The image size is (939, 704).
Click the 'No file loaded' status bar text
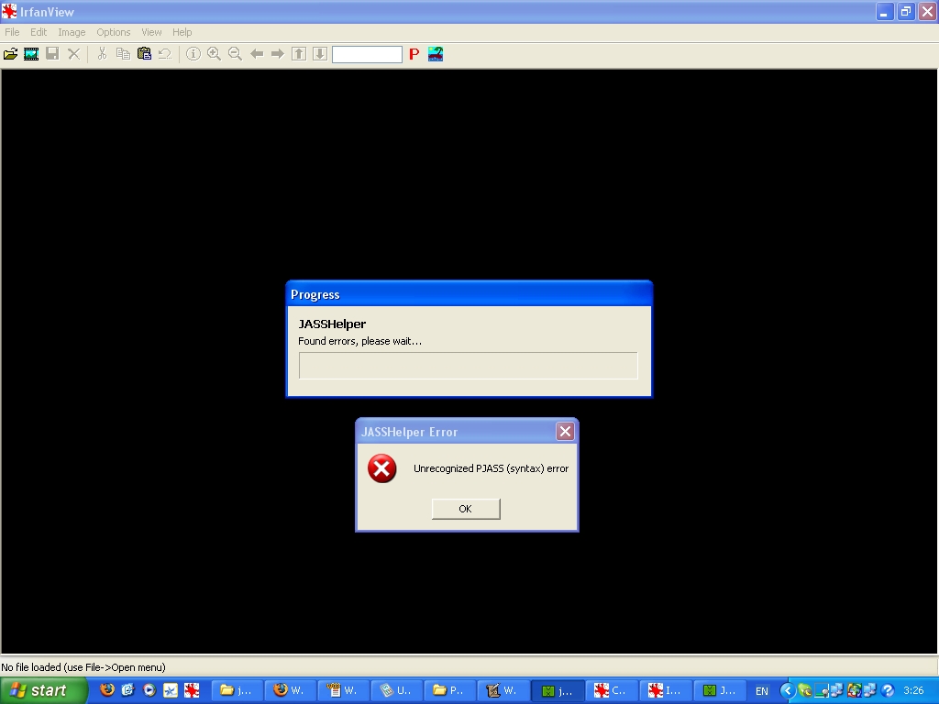pyautogui.click(x=83, y=667)
